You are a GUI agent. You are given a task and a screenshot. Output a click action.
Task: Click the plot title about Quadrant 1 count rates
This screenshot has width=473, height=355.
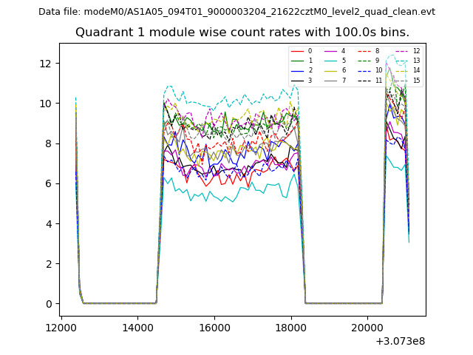[242, 33]
